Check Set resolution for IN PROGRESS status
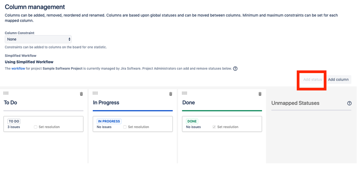The width and height of the screenshot is (362, 183). click(x=125, y=127)
